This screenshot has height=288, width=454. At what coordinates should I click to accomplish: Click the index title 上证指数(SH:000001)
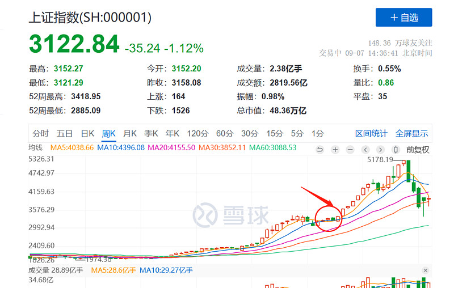coord(90,18)
